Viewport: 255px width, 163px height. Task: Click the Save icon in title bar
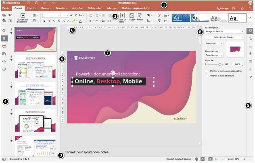(x=29, y=3)
